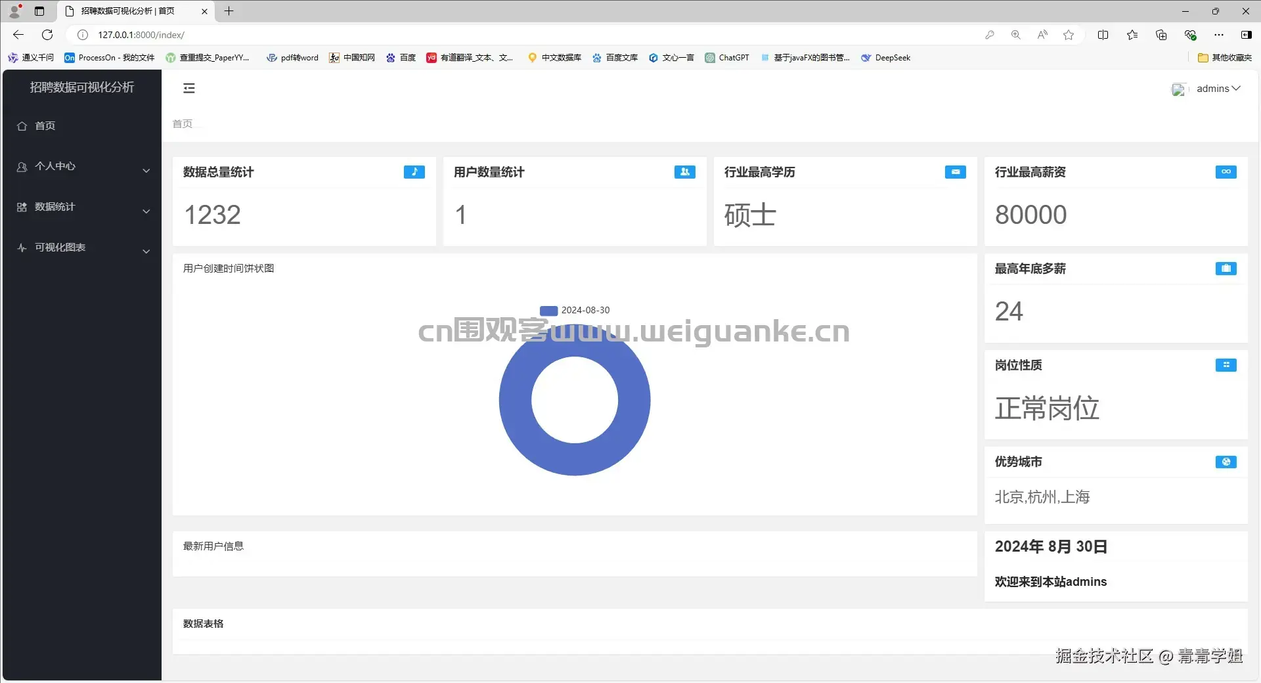The image size is (1261, 683).
Task: Go back with the browser back arrow
Action: 18,35
